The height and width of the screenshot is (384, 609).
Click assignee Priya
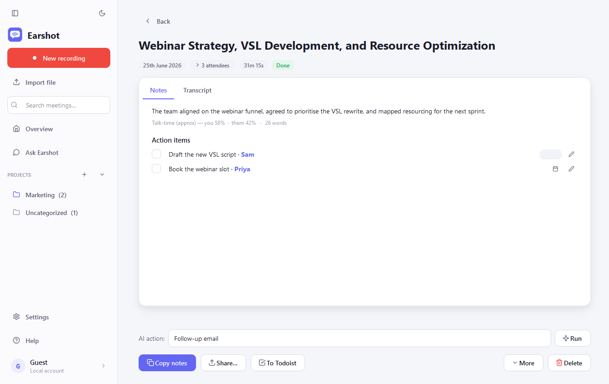point(242,169)
